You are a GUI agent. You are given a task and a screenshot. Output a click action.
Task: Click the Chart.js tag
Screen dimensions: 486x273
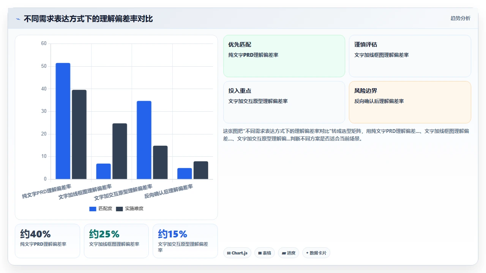[x=237, y=253]
